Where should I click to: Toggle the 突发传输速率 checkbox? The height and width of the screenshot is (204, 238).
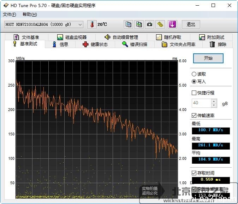194,189
